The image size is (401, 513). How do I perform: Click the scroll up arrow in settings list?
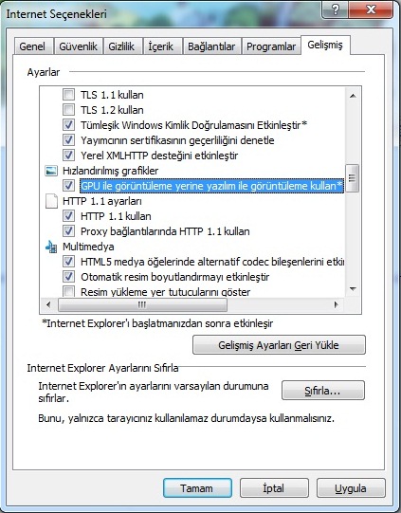click(x=353, y=96)
